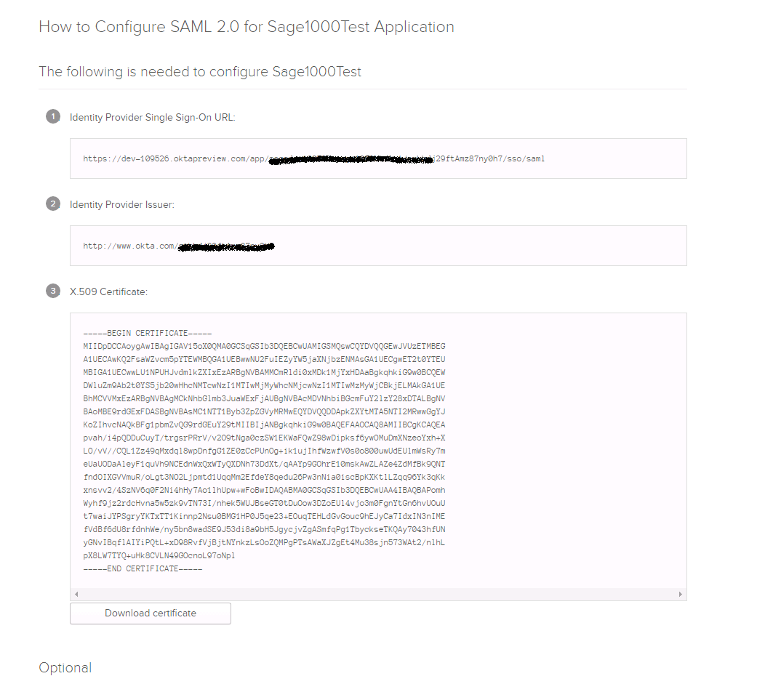Viewport: 773px width, 684px height.
Task: Click the 'needed to configure Sage1000Test' subheading
Action: point(250,72)
